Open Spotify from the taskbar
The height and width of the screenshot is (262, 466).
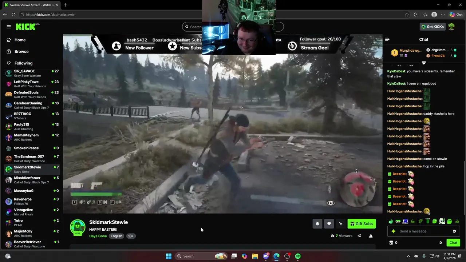pyautogui.click(x=298, y=256)
